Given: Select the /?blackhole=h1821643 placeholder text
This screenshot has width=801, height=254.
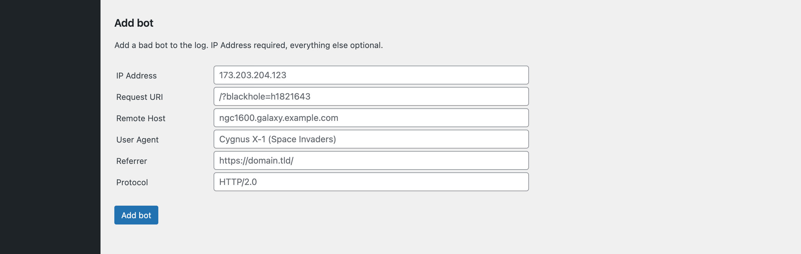Looking at the screenshot, I should pos(265,96).
